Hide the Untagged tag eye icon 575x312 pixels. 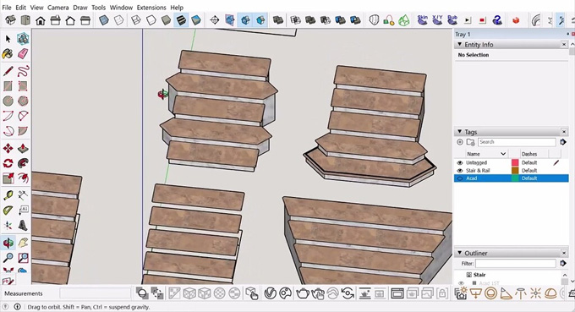460,162
